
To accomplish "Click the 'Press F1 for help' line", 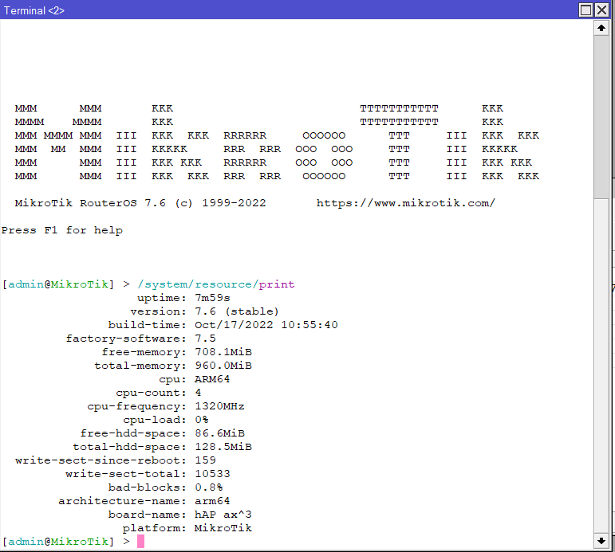I will pos(62,230).
